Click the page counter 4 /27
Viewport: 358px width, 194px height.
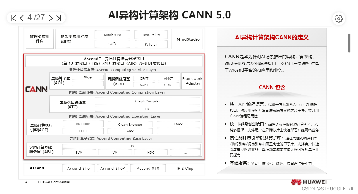pos(36,18)
